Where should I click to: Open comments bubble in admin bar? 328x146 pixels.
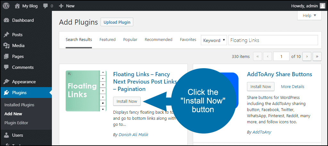(45, 6)
